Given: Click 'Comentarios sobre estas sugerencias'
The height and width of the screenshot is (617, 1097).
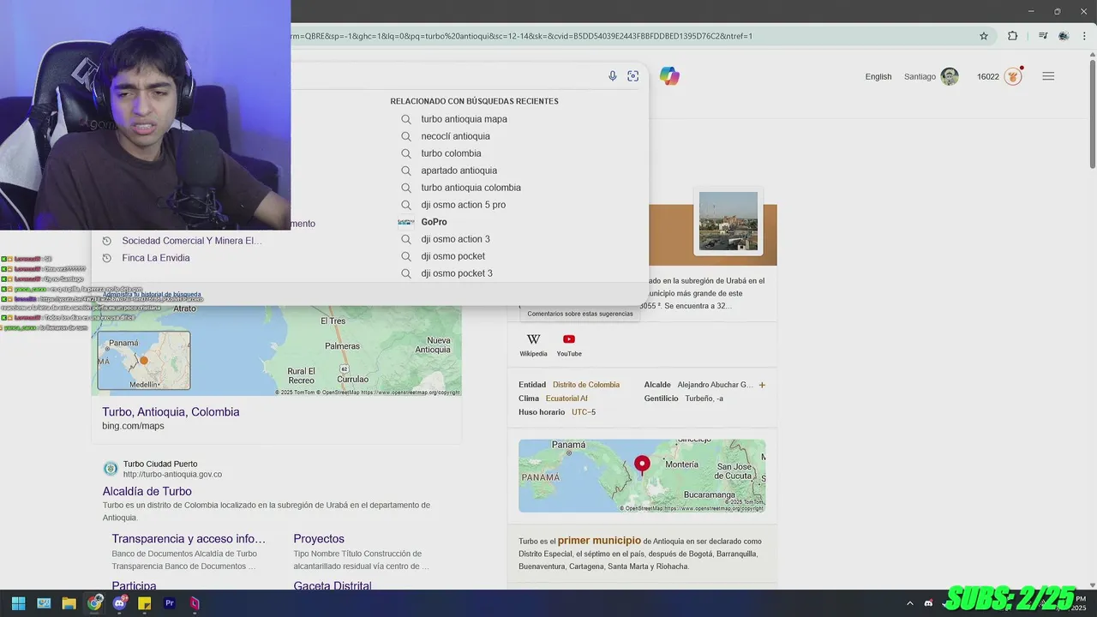Looking at the screenshot, I should coord(580,314).
